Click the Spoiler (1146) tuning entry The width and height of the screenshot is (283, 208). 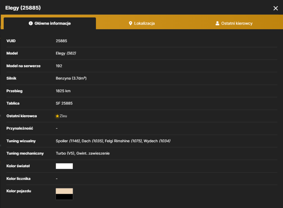(x=68, y=141)
